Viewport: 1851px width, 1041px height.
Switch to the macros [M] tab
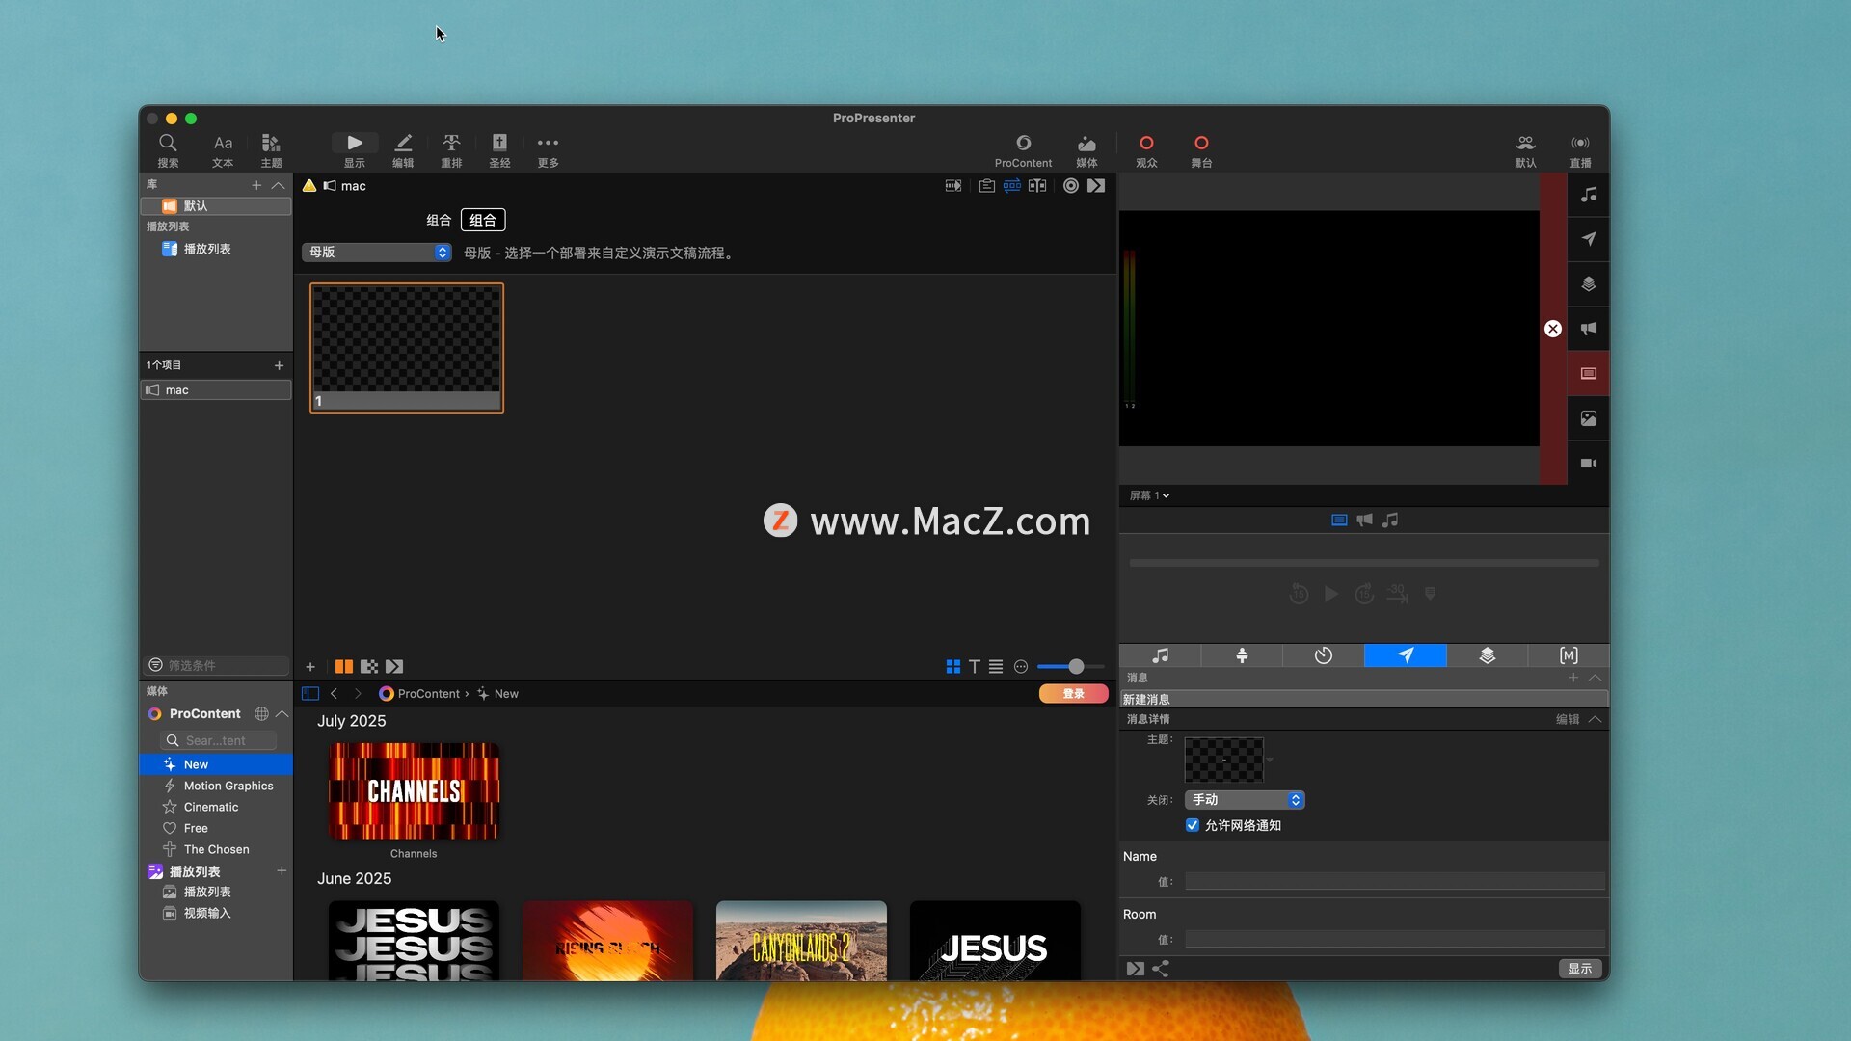1569,655
